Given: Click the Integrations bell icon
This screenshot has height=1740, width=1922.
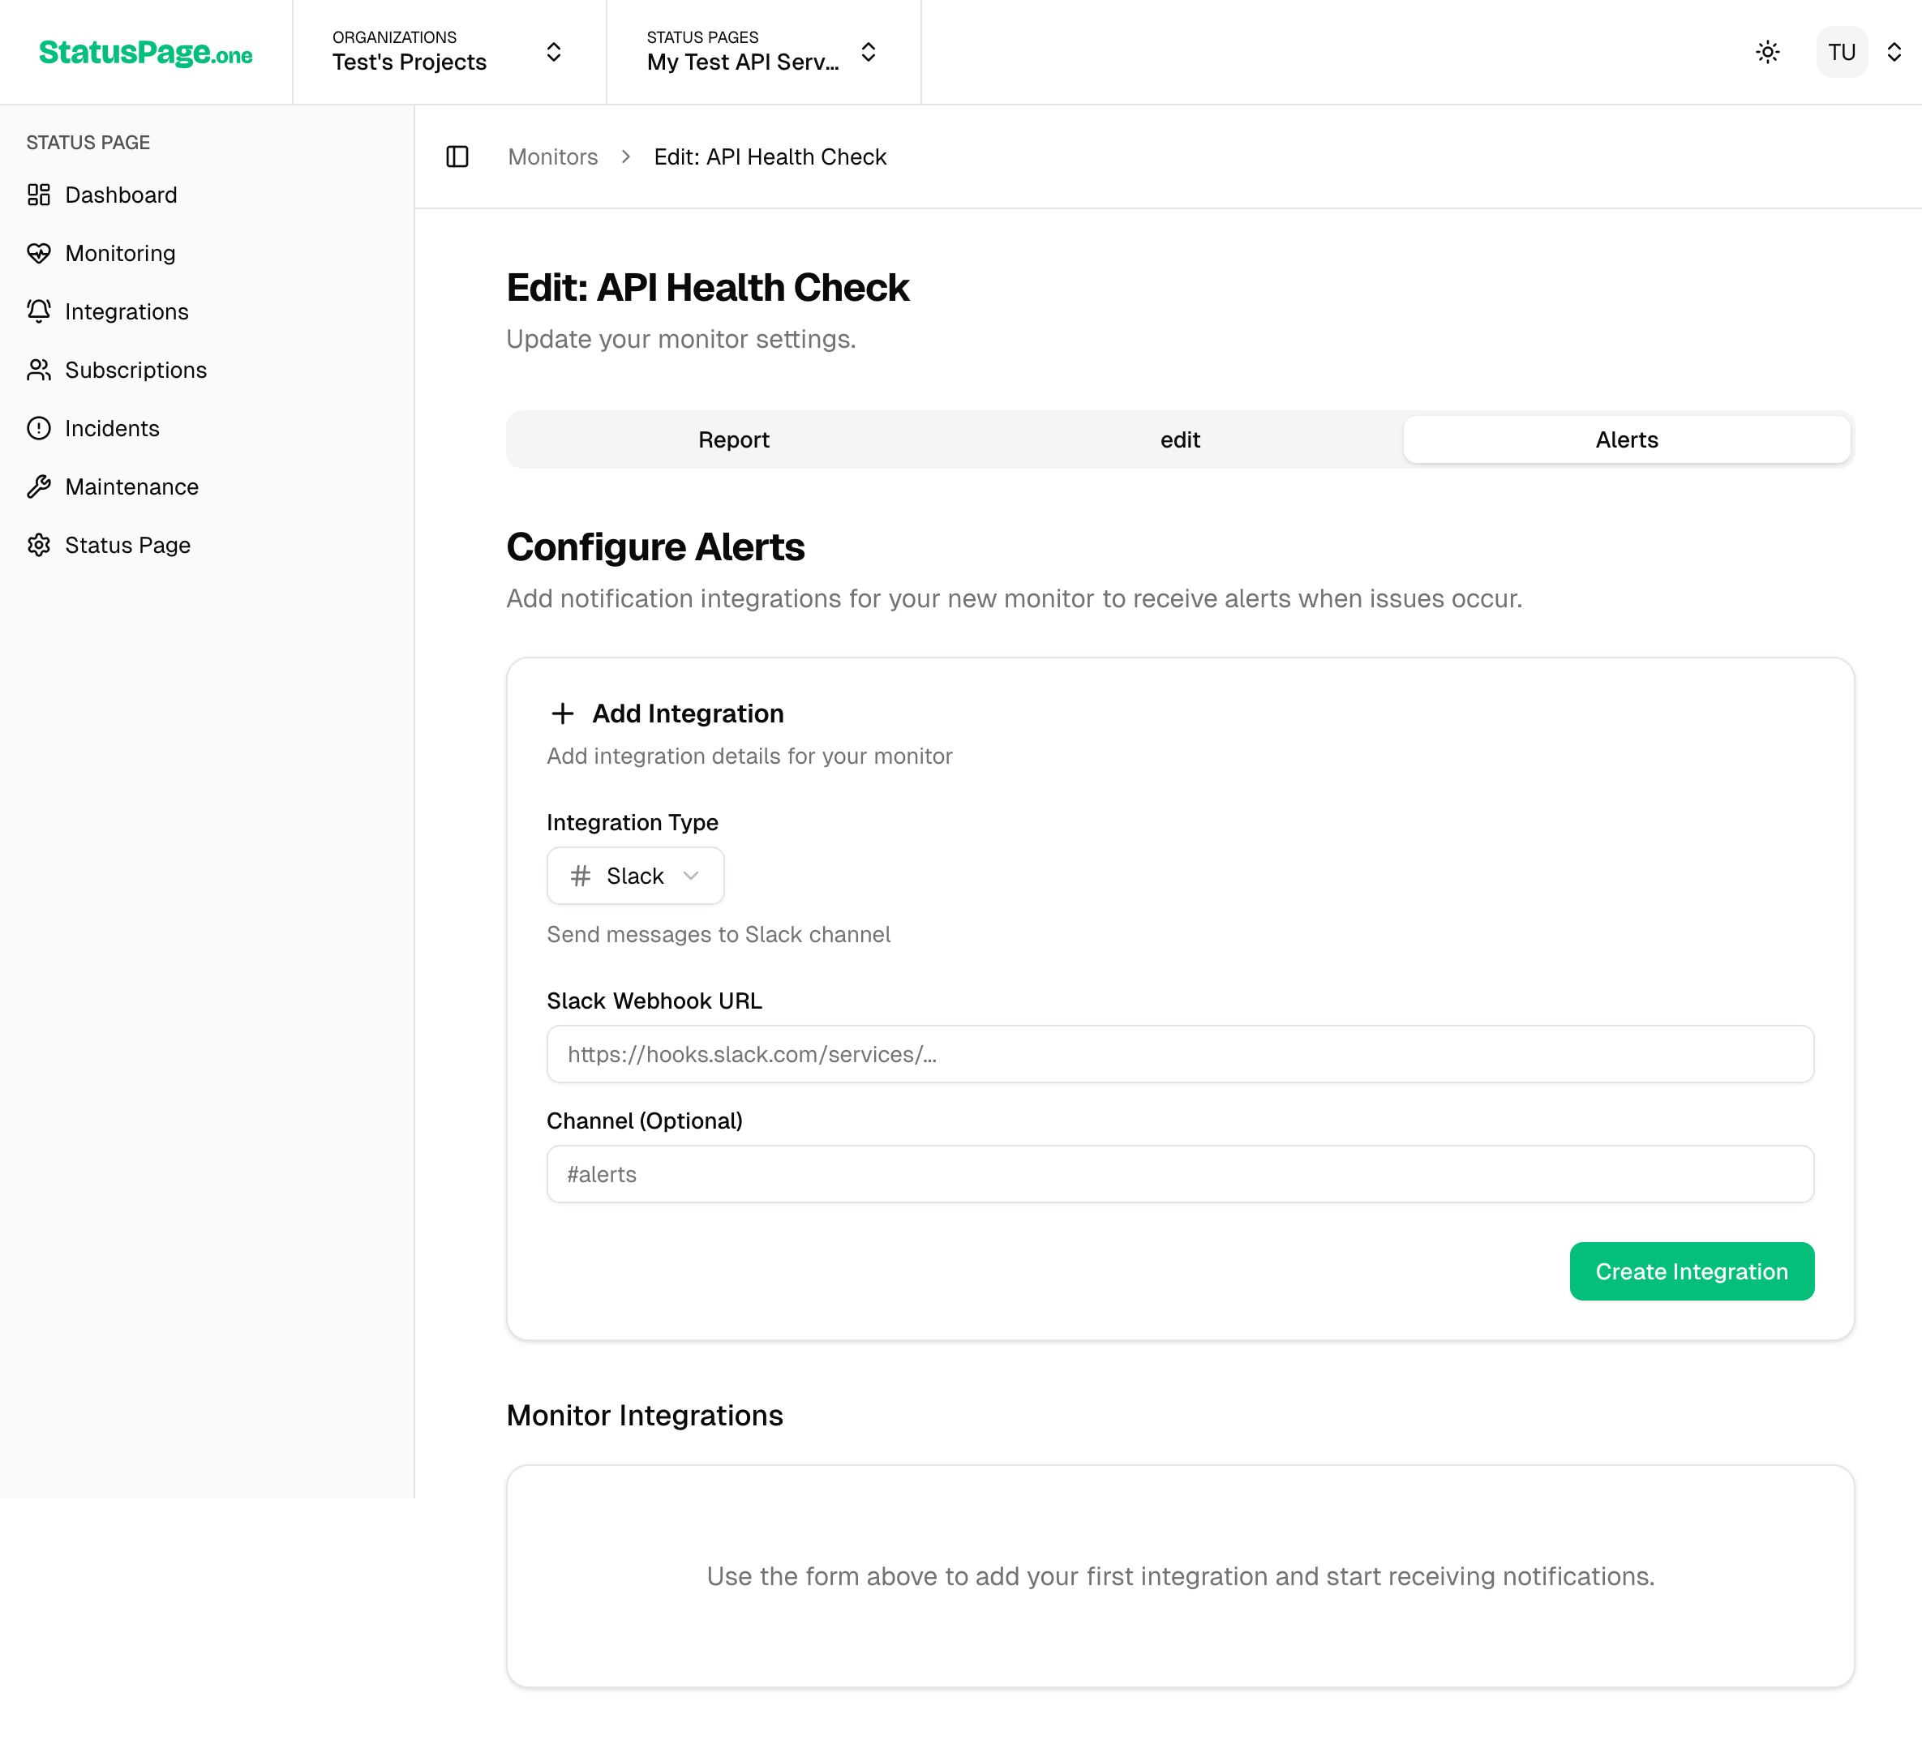Looking at the screenshot, I should 39,311.
